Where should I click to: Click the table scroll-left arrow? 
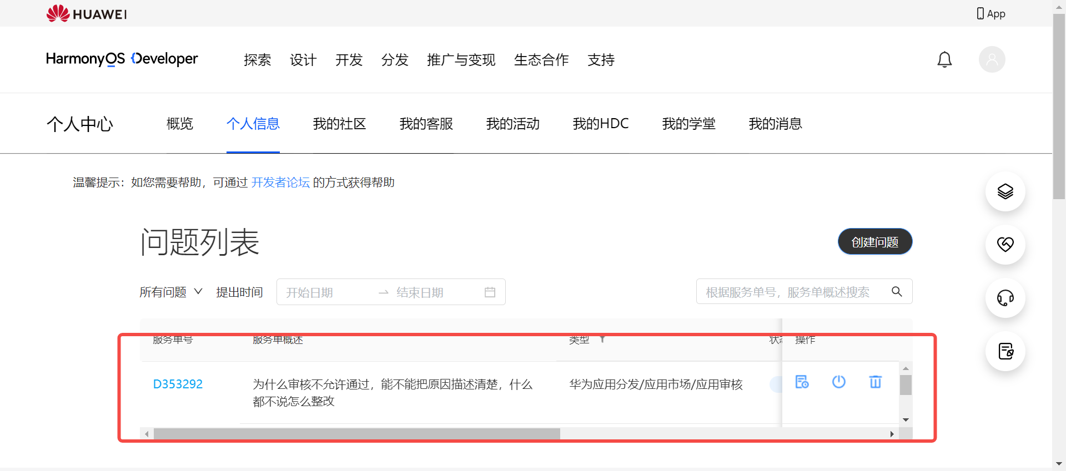(x=147, y=434)
